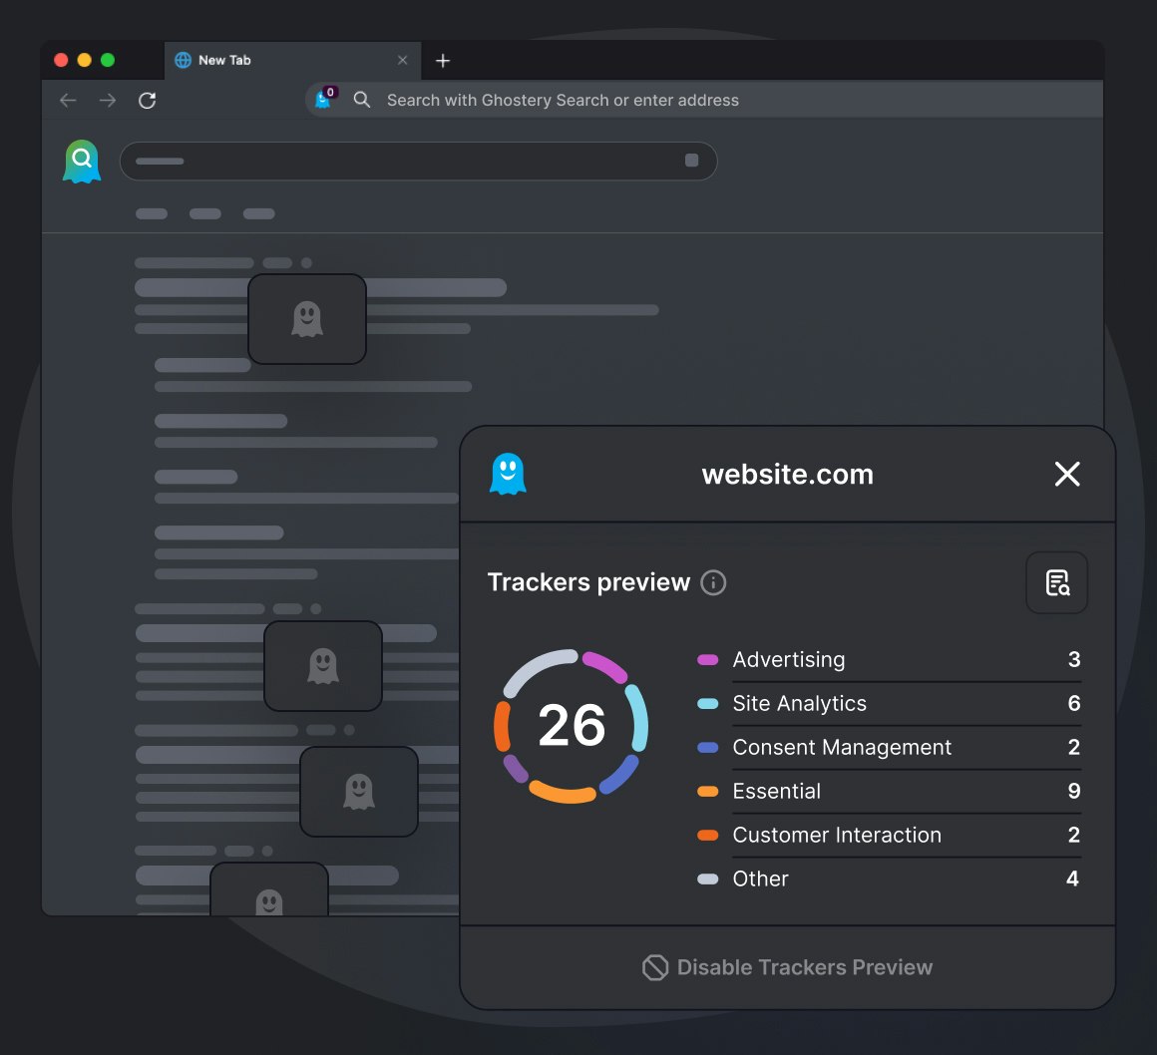Click Disable Trackers Preview
The width and height of the screenshot is (1157, 1055).
point(787,966)
